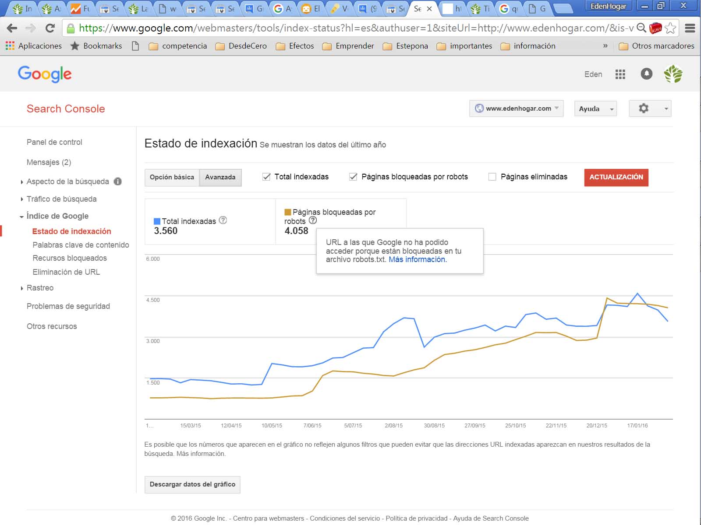Screen dimensions: 701x525
Task: Open the Otros marcadores folder
Action: (656, 46)
